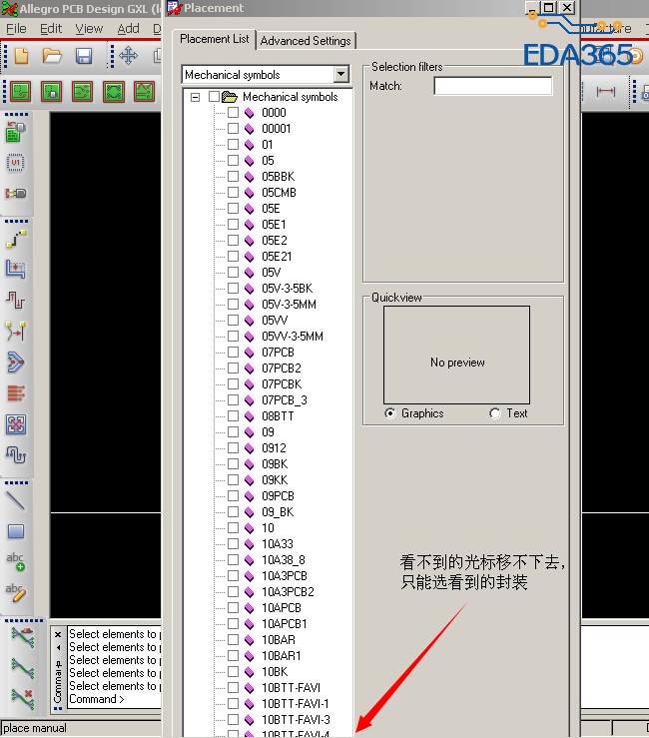Click the dimension measure icon on right toolbar
Viewport: 649px width, 738px height.
tap(606, 91)
